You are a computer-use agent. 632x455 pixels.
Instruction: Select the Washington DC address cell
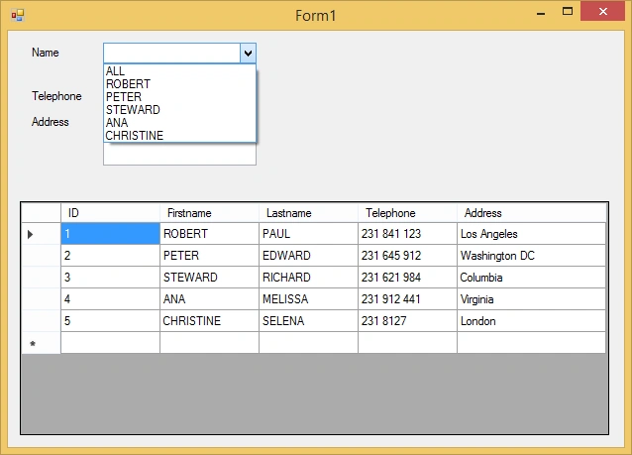click(x=532, y=256)
